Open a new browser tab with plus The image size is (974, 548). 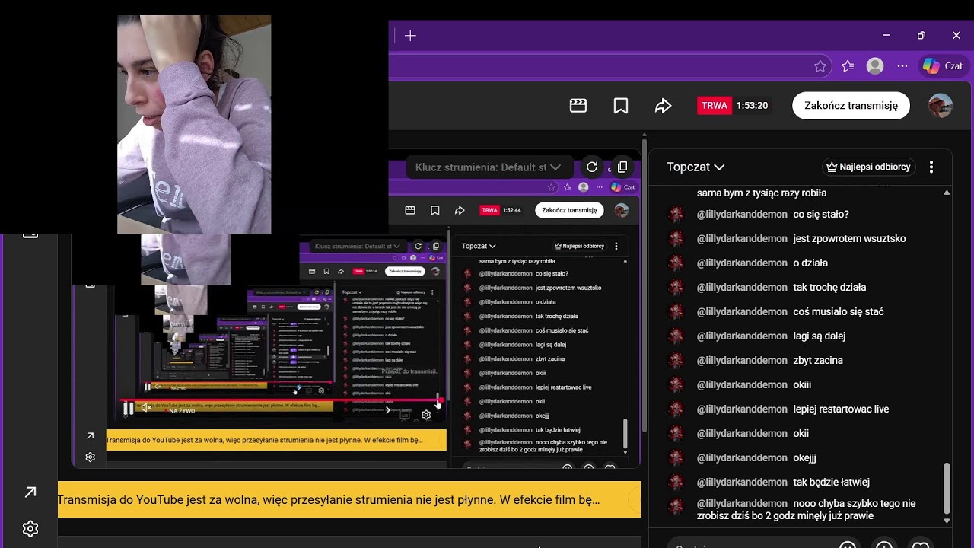tap(410, 36)
